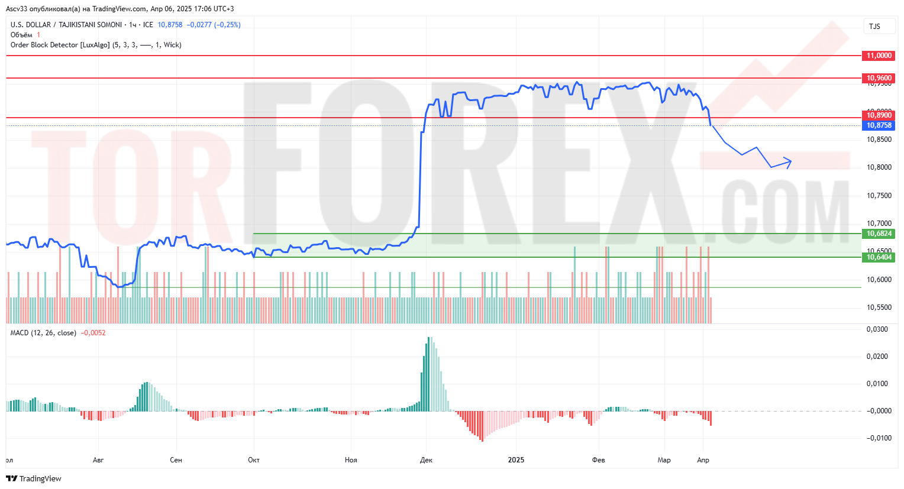Click the TJS currency label
The image size is (904, 489).
click(x=874, y=27)
